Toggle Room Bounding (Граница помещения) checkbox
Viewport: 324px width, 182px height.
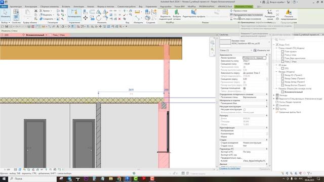pos(245,88)
